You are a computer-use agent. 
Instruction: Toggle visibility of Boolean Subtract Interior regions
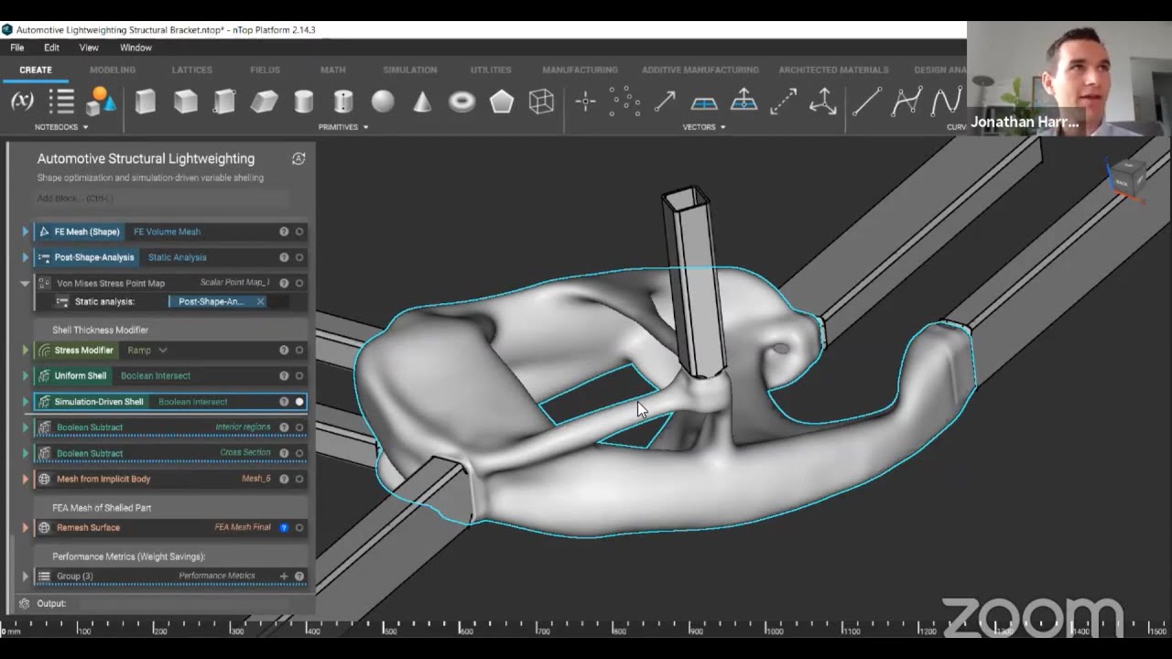point(299,427)
